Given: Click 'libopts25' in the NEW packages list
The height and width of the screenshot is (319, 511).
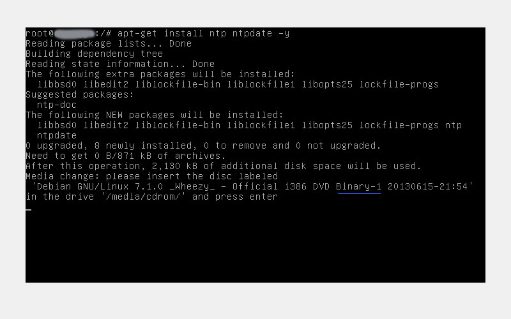Looking at the screenshot, I should pos(327,125).
